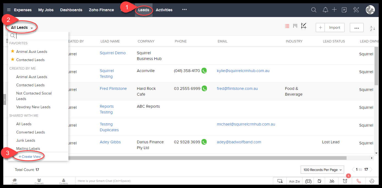Click the horizontal scrollbar of the table
This screenshot has width=382, height=188.
(x=207, y=158)
